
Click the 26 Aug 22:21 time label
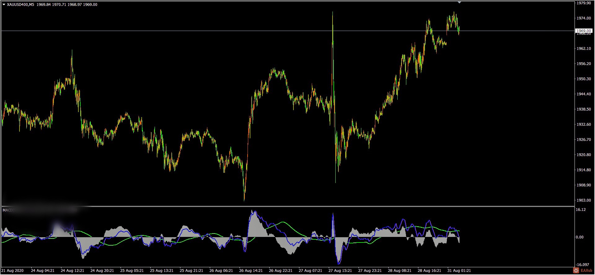pyautogui.click(x=281, y=271)
